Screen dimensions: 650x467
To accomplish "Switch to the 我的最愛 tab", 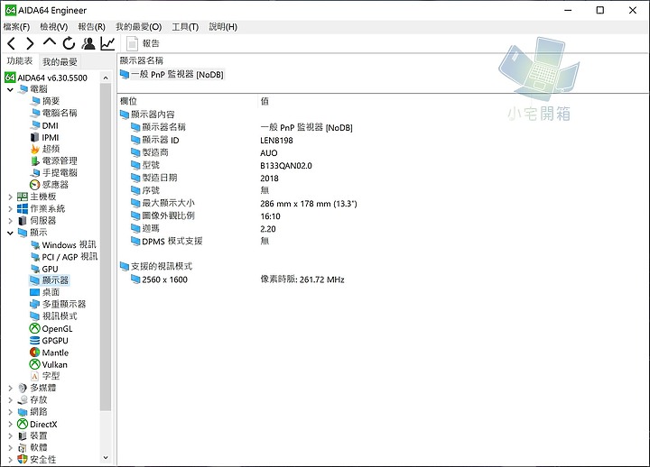I will pos(60,61).
